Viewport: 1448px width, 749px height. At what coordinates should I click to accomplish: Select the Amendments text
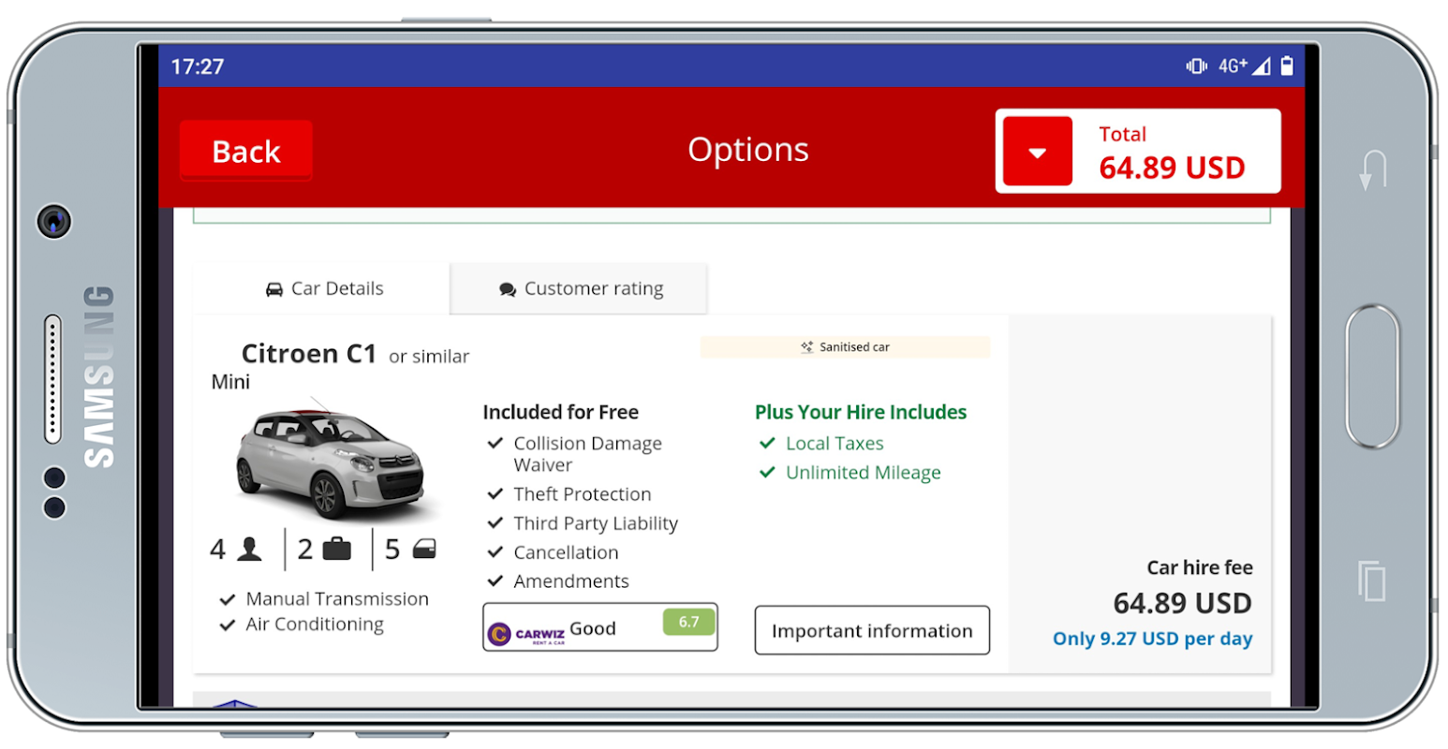click(x=571, y=581)
